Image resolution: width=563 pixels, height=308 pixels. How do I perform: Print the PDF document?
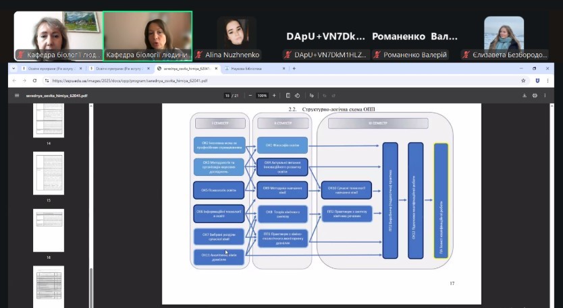[535, 96]
